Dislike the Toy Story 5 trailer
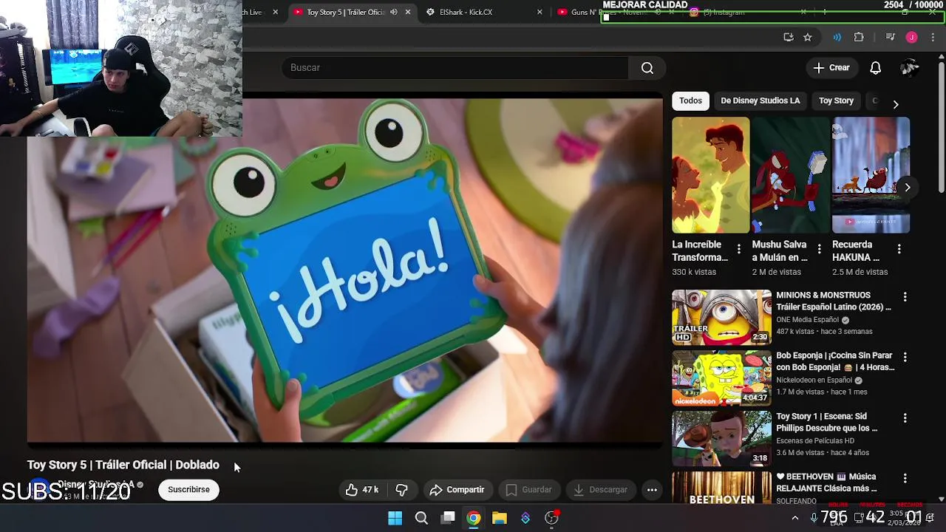Screen dimensions: 946x532 point(402,490)
